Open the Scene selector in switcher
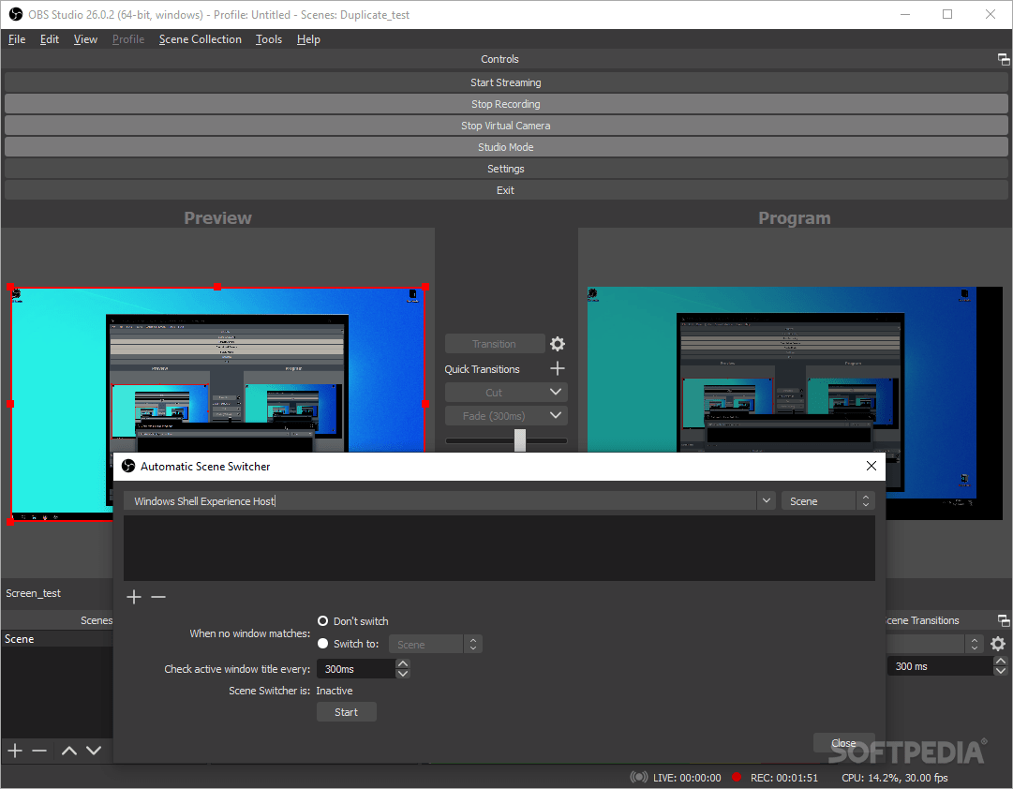Screen dimensions: 1013x789 [x=828, y=500]
